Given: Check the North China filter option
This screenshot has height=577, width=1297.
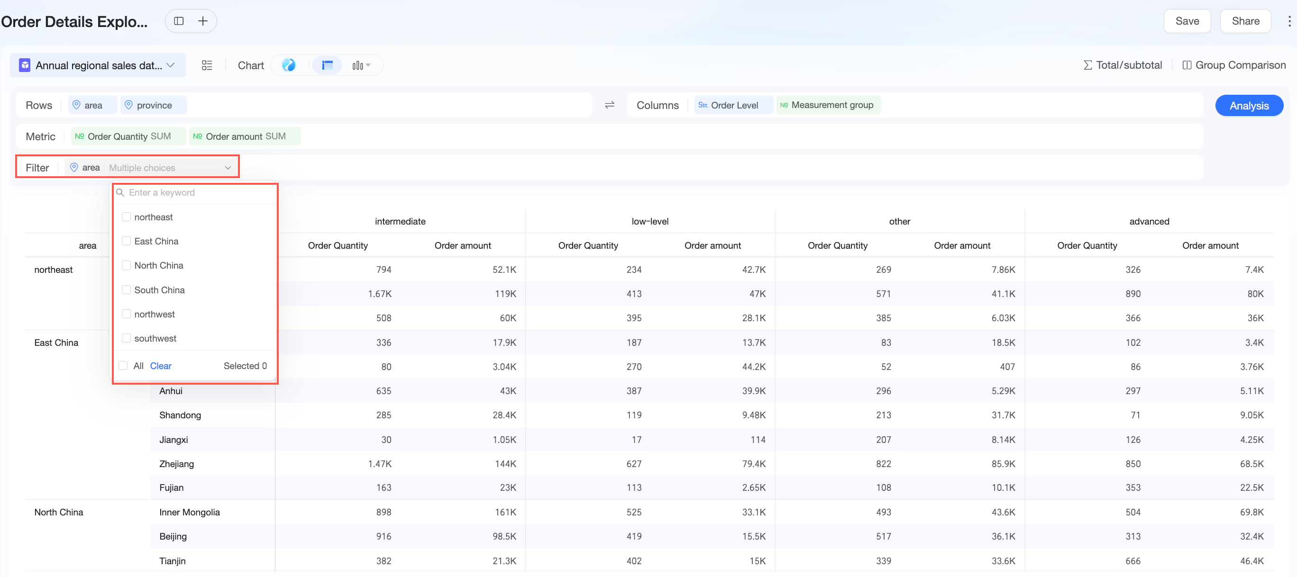Looking at the screenshot, I should 127,265.
